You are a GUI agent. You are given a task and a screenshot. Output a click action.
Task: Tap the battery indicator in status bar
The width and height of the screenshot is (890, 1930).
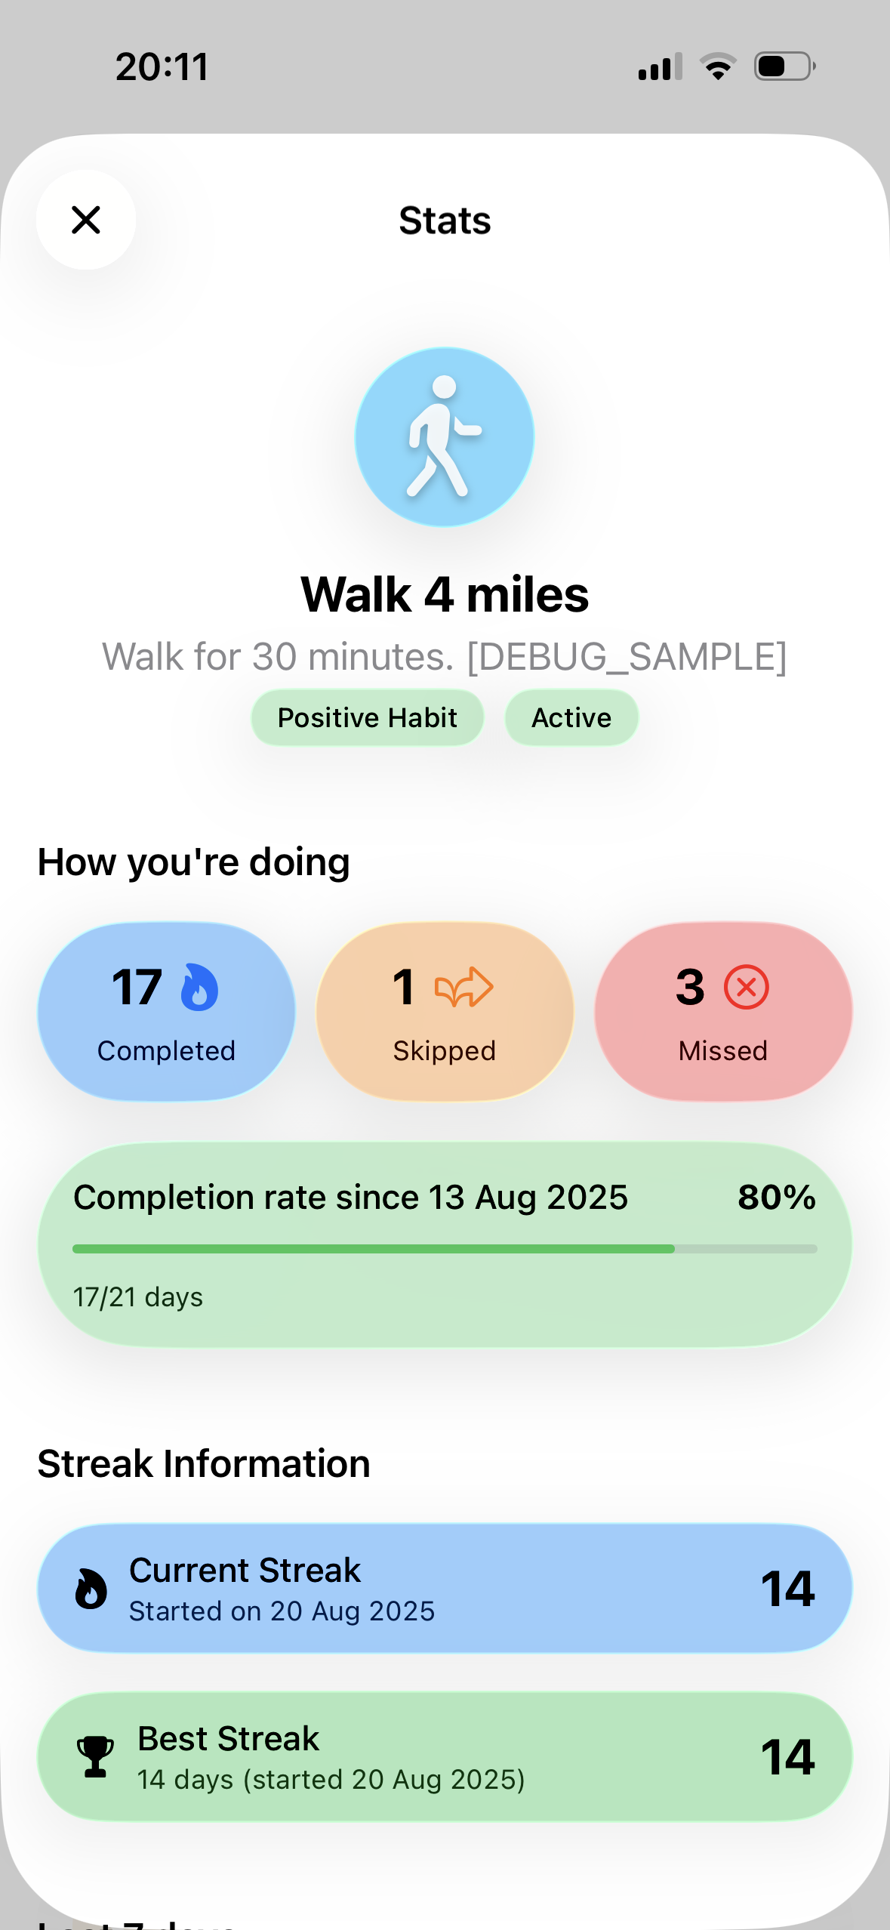785,66
